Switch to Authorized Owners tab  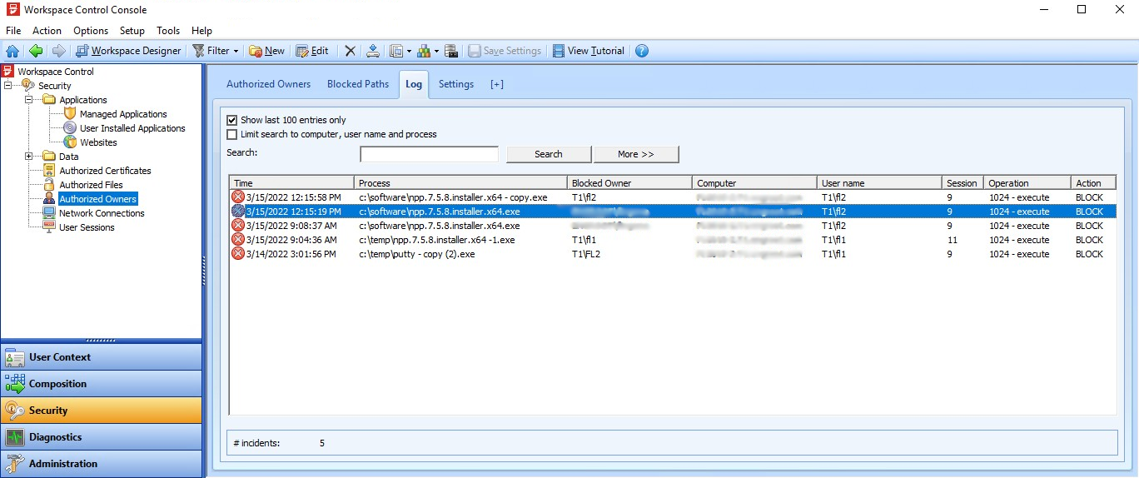coord(268,84)
